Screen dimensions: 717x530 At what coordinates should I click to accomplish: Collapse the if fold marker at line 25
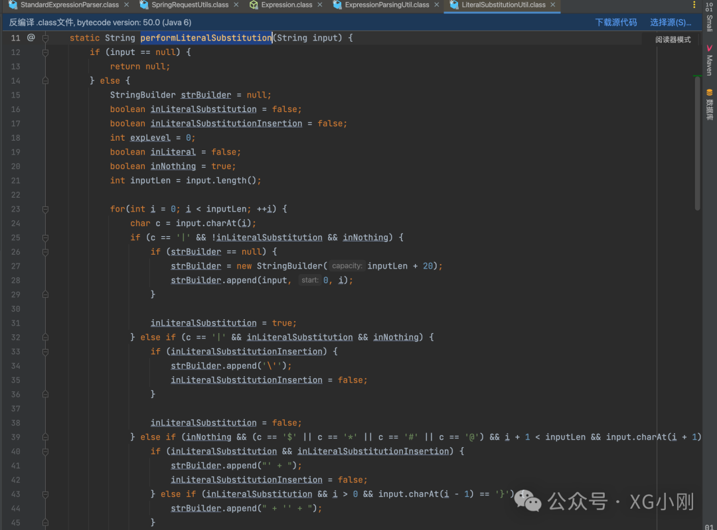45,237
